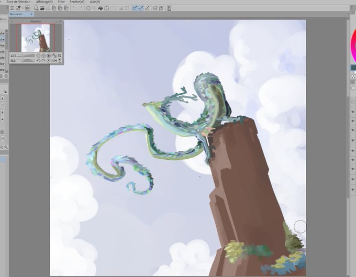Click up arrow of left sub tool list
This screenshot has width=356, height=277.
point(7,31)
